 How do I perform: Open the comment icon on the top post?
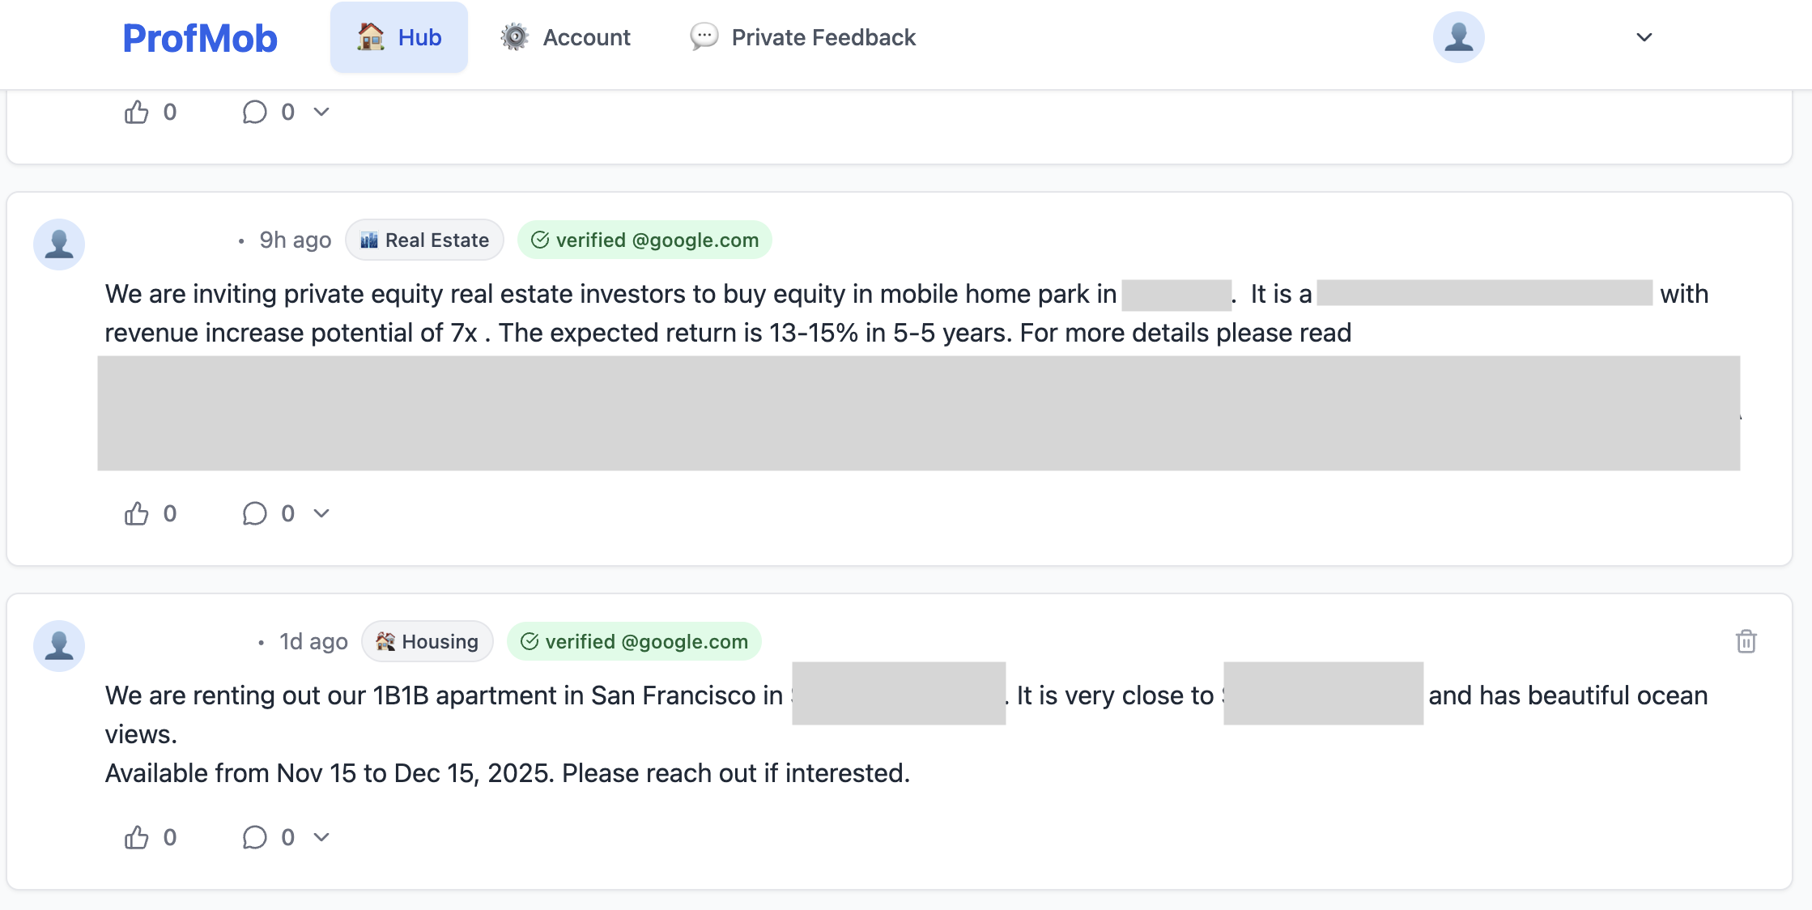pyautogui.click(x=255, y=112)
